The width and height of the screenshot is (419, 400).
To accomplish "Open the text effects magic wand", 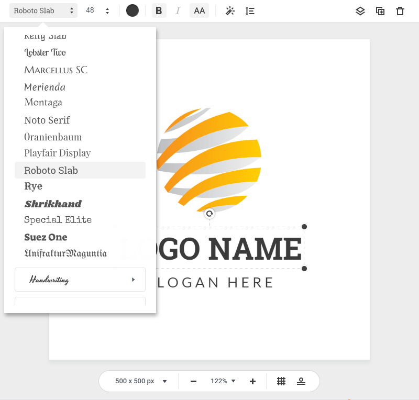I will click(x=230, y=11).
